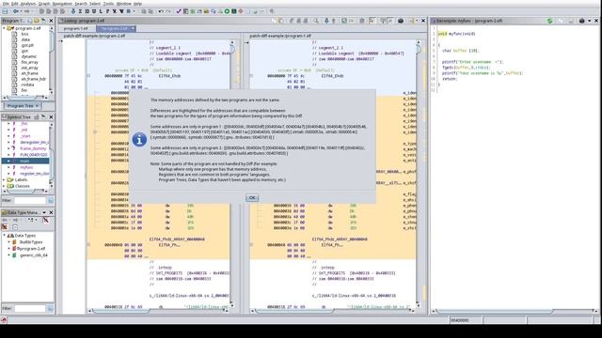This screenshot has height=338, width=602.
Task: Click the navigate forward arrow icon
Action: click(26, 11)
